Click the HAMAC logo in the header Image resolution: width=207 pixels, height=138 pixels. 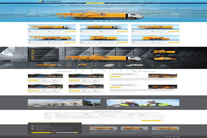[x=50, y=1]
